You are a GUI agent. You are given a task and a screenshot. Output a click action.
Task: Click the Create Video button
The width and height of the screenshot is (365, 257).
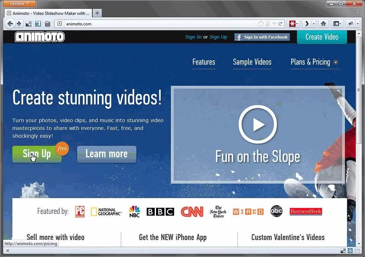[x=322, y=37]
